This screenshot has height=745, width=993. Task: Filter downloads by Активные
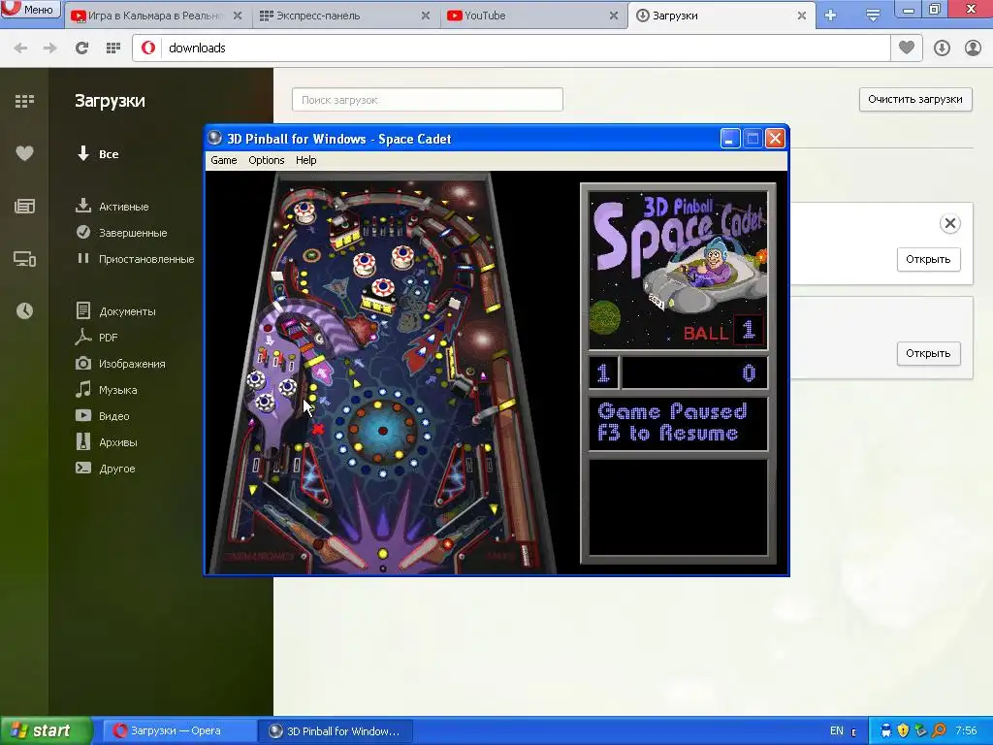(112, 207)
